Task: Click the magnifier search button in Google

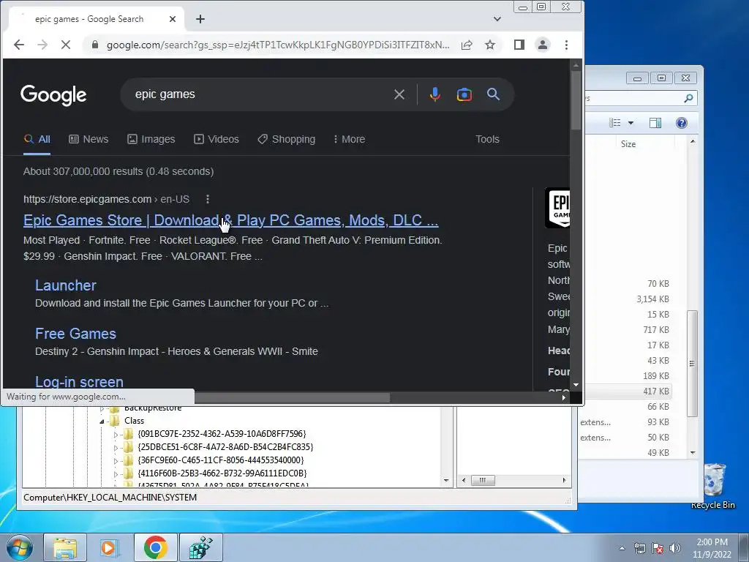Action: 494,94
